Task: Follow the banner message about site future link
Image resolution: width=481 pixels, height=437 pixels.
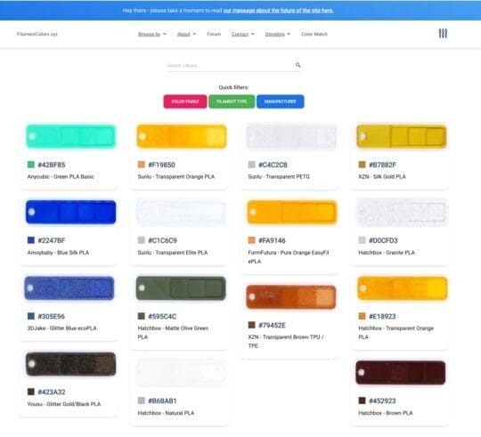Action: (278, 11)
